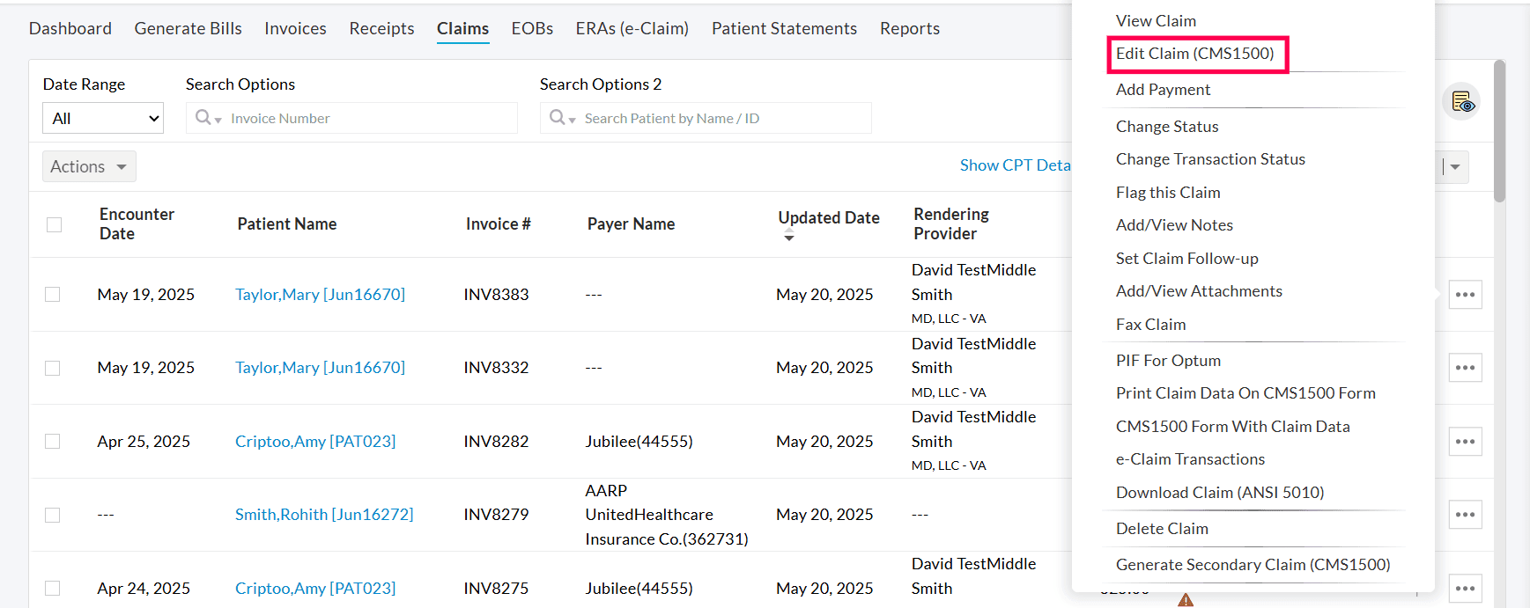This screenshot has width=1530, height=608.
Task: Go to the Dashboard tab
Action: click(70, 28)
